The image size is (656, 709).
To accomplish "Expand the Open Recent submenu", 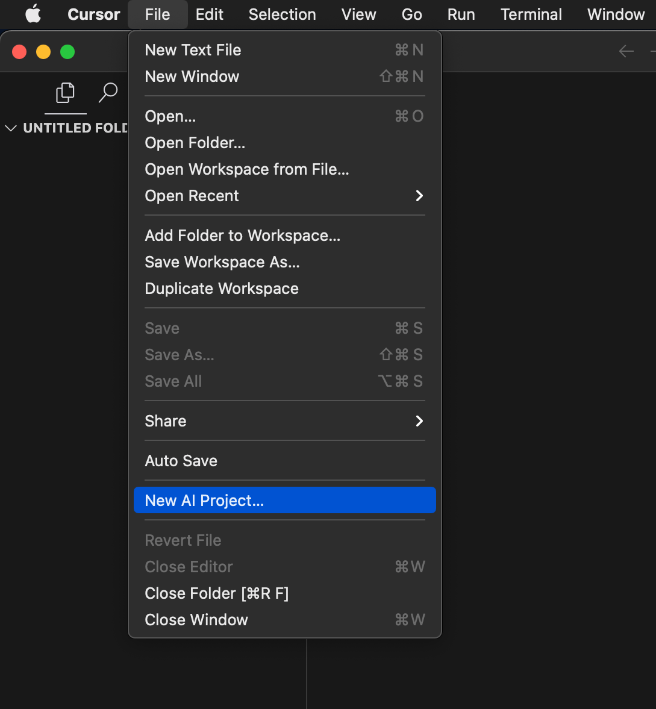I will coord(285,196).
